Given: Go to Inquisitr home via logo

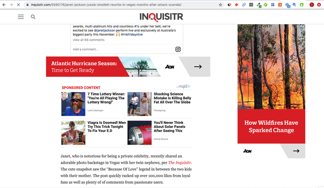Looking at the screenshot, I should tap(161, 17).
